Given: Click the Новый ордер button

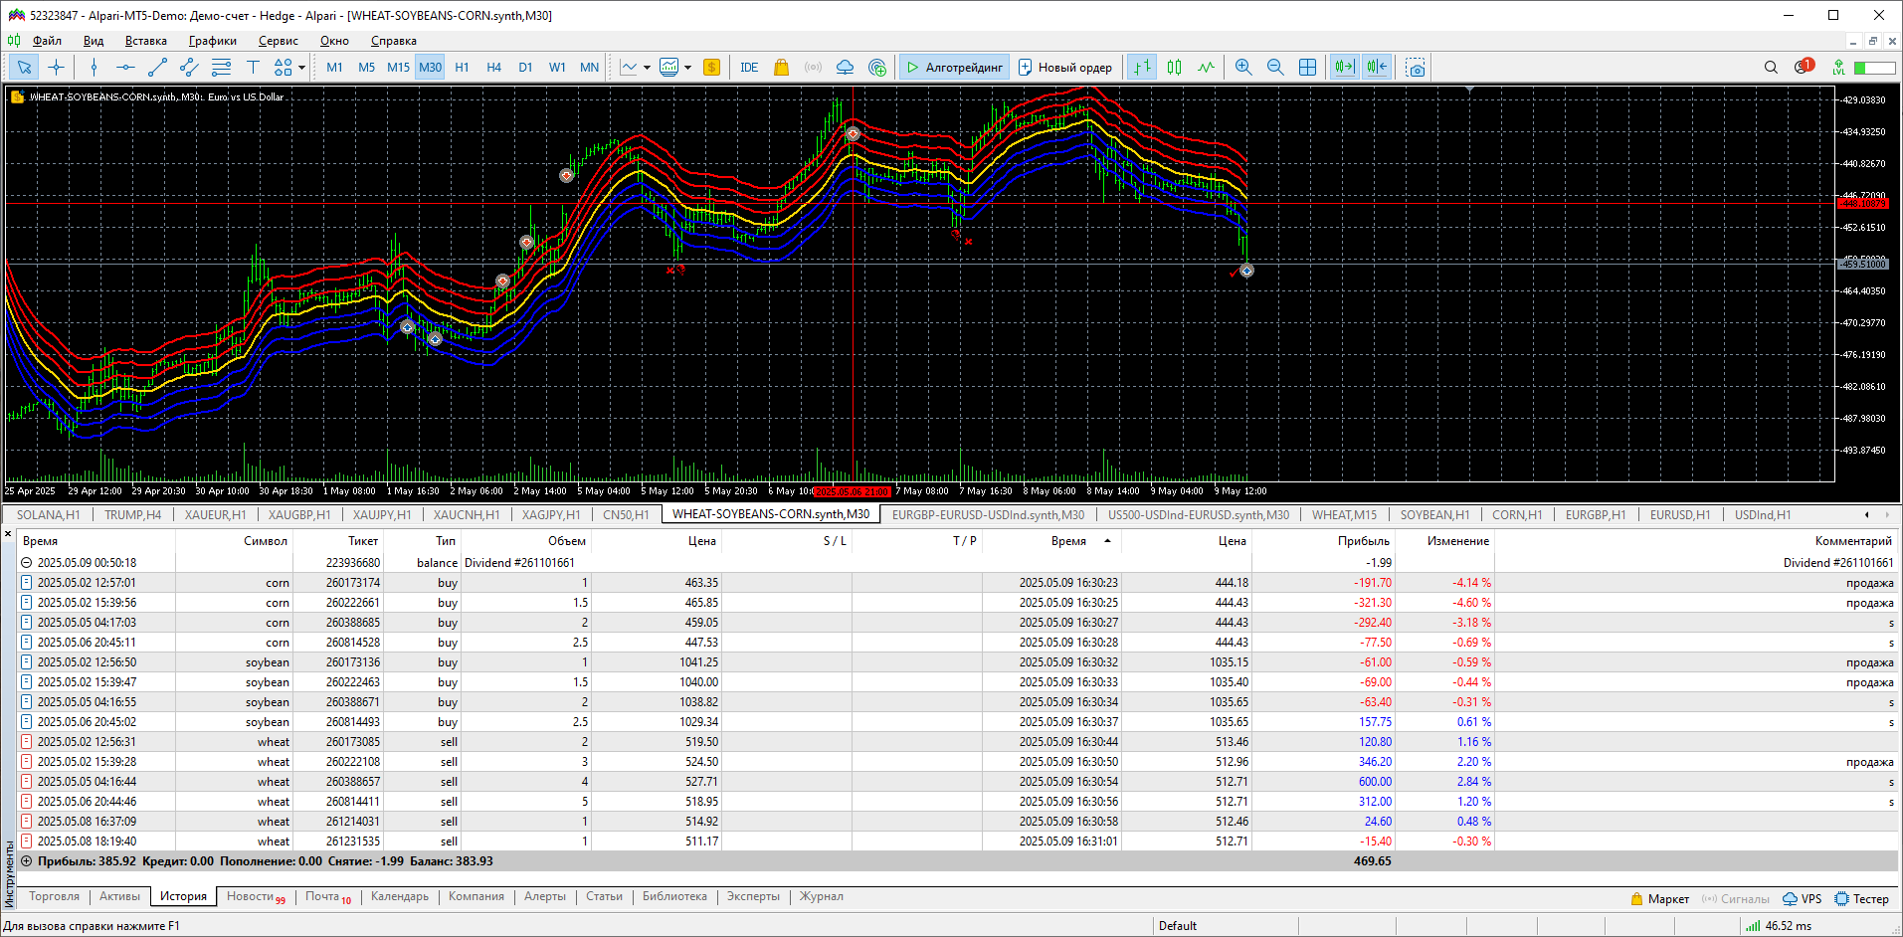Looking at the screenshot, I should [1065, 68].
